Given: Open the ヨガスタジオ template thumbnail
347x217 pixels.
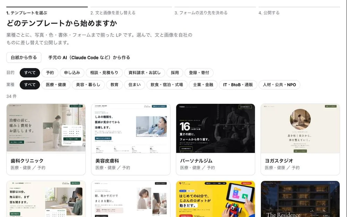Looking at the screenshot, I should tap(300, 128).
